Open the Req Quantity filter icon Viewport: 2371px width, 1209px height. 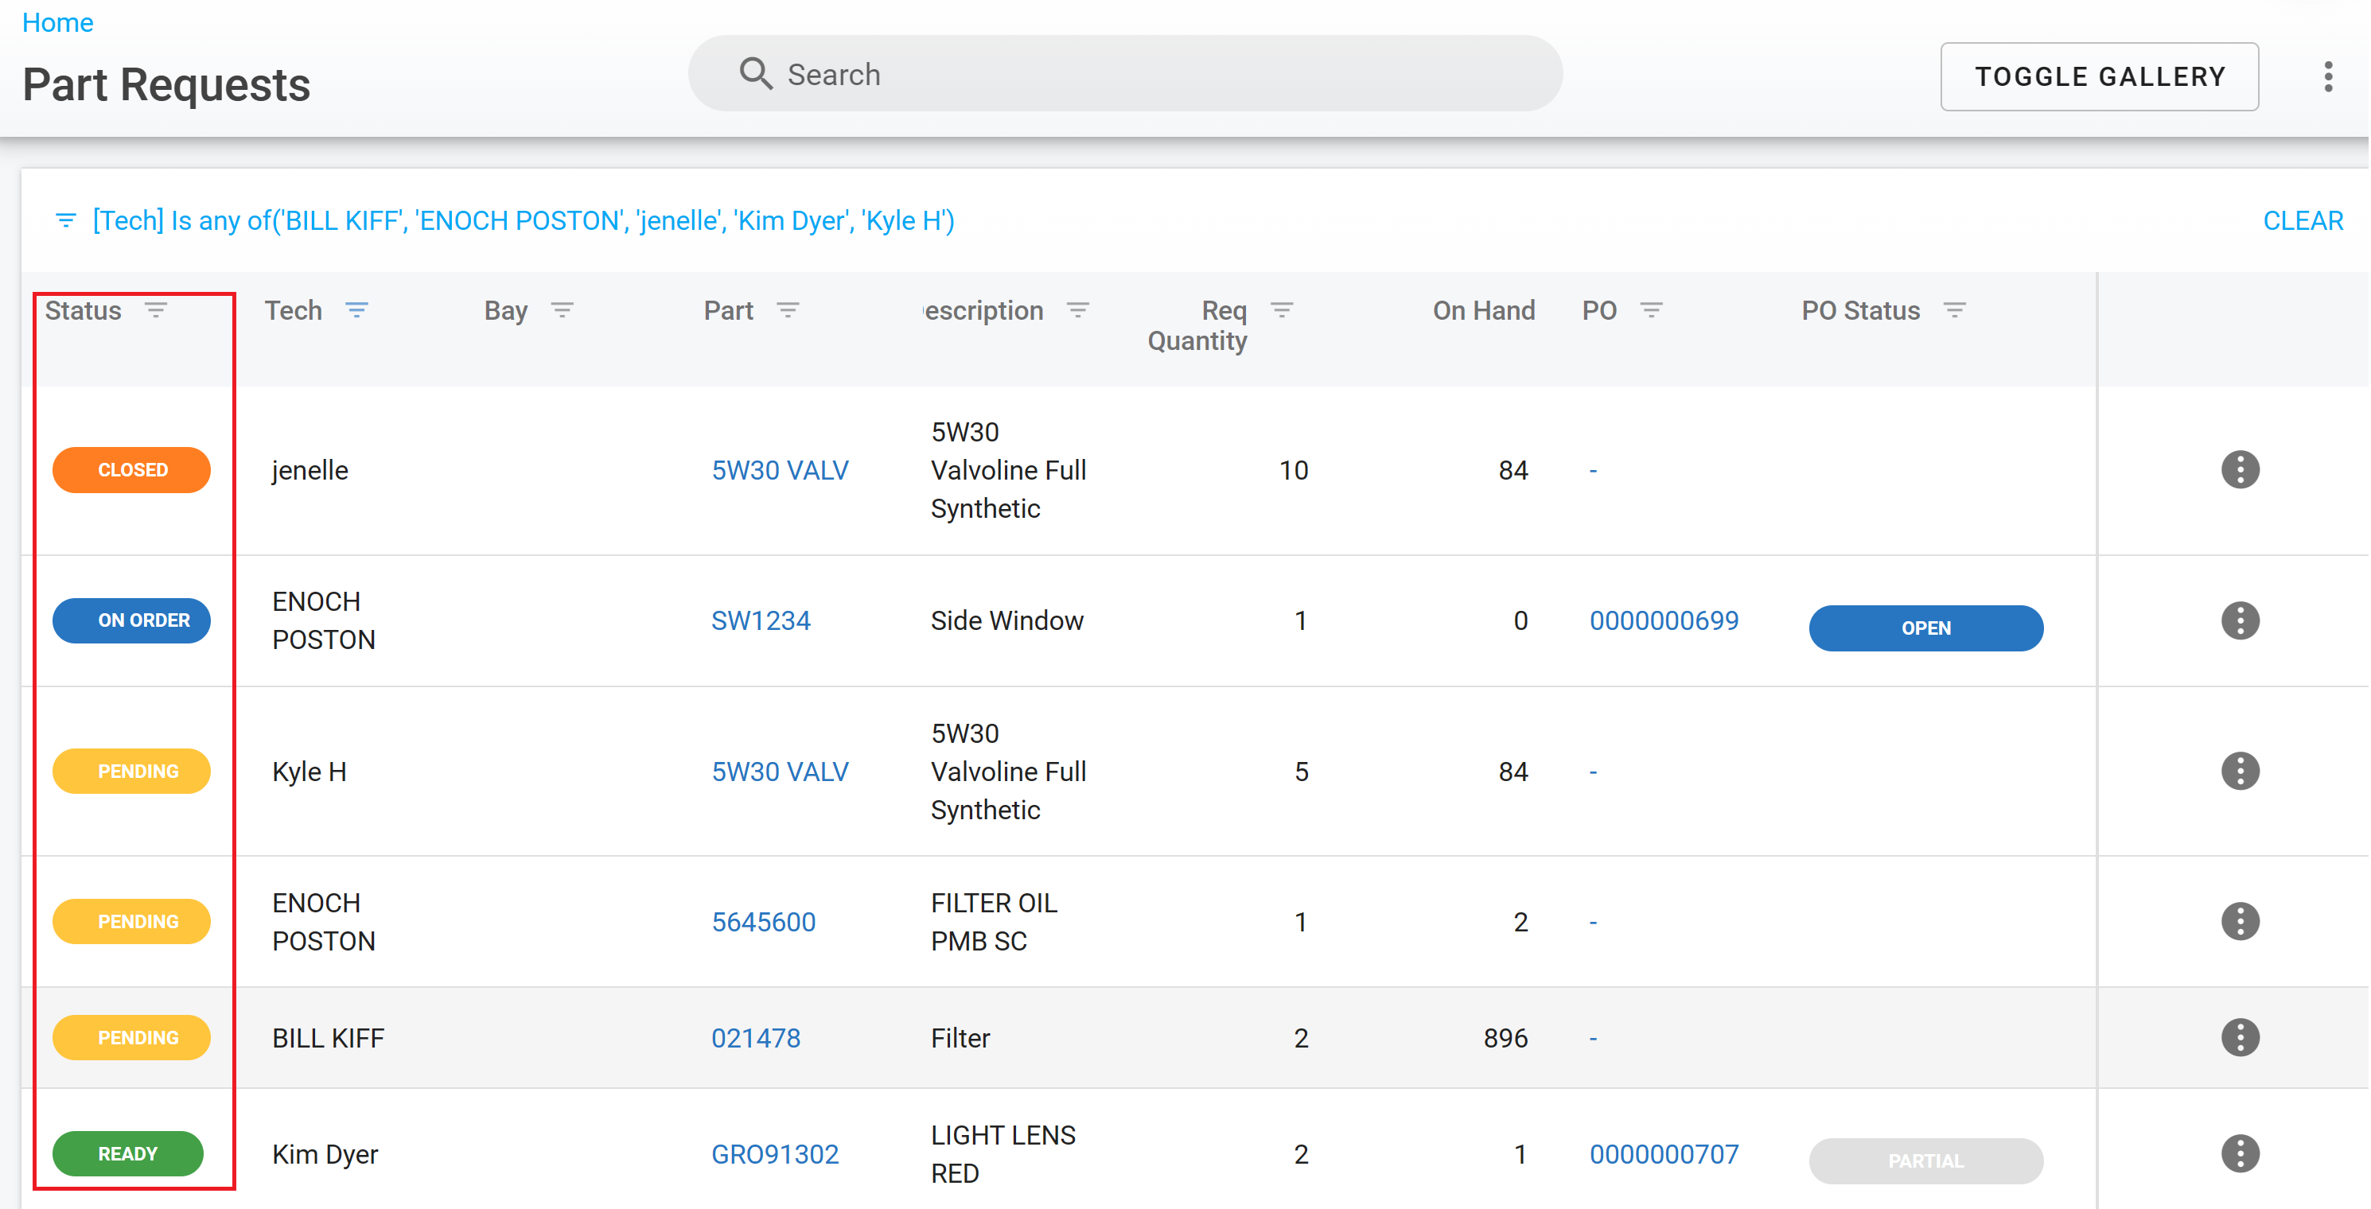click(x=1282, y=310)
